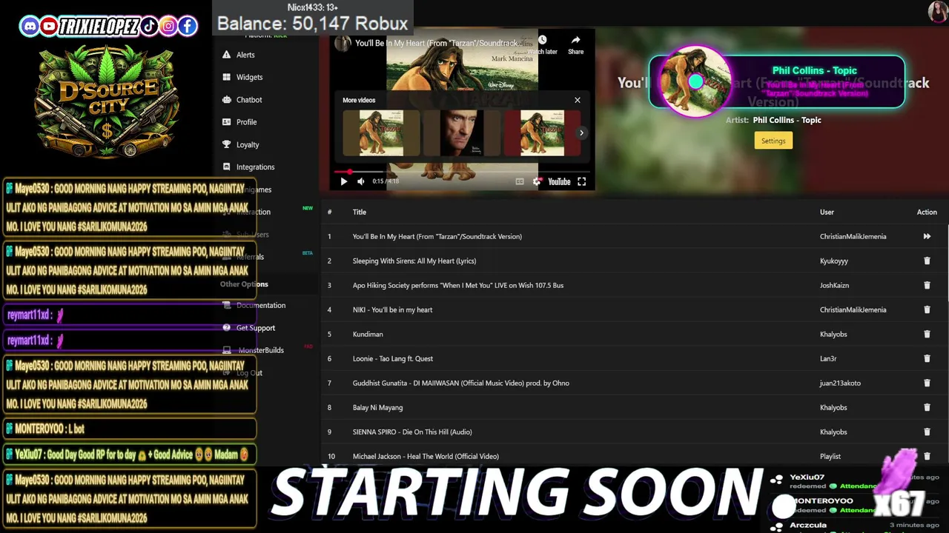Delete the Kundiman song
The height and width of the screenshot is (533, 949).
(x=927, y=334)
